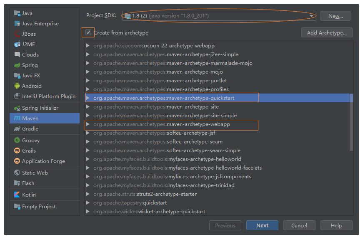Select wicket-archetype-quickstart row text
The width and height of the screenshot is (363, 239).
pos(149,212)
